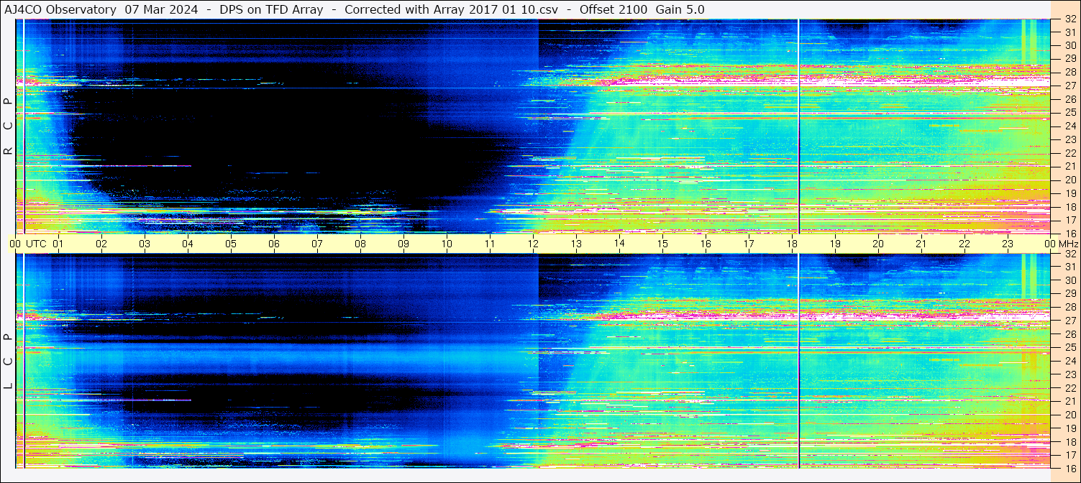Pick the 23 hour label on the time axis
This screenshot has width=1081, height=483.
point(1008,244)
